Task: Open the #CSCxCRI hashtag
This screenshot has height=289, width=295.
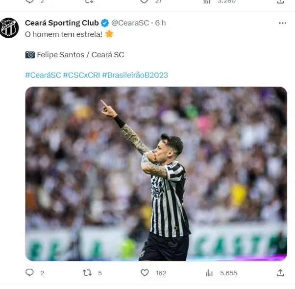Action: tap(81, 75)
